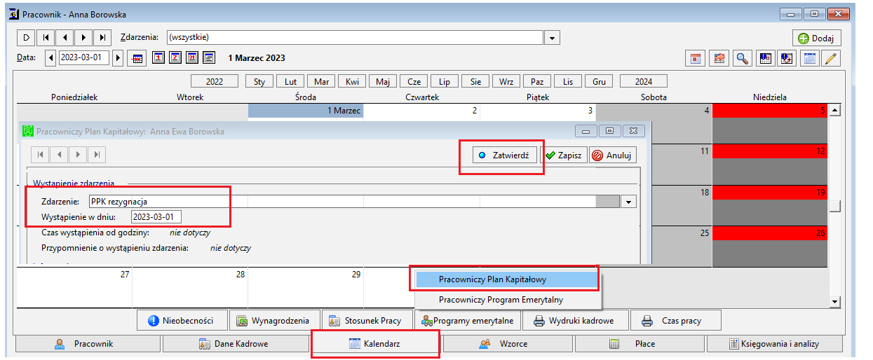Choose Pracowniczy Plan Kapitałowy menu entry

click(x=506, y=279)
